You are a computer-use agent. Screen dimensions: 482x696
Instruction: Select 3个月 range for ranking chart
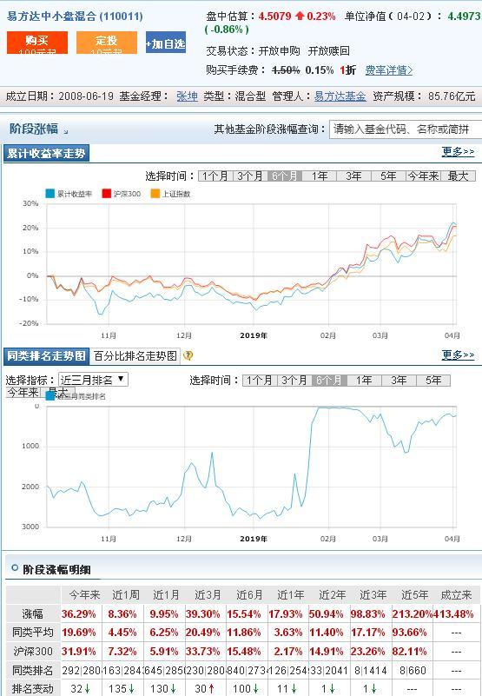click(294, 381)
